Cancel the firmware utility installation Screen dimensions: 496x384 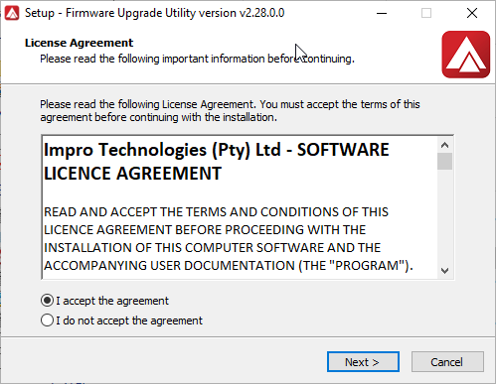447,362
